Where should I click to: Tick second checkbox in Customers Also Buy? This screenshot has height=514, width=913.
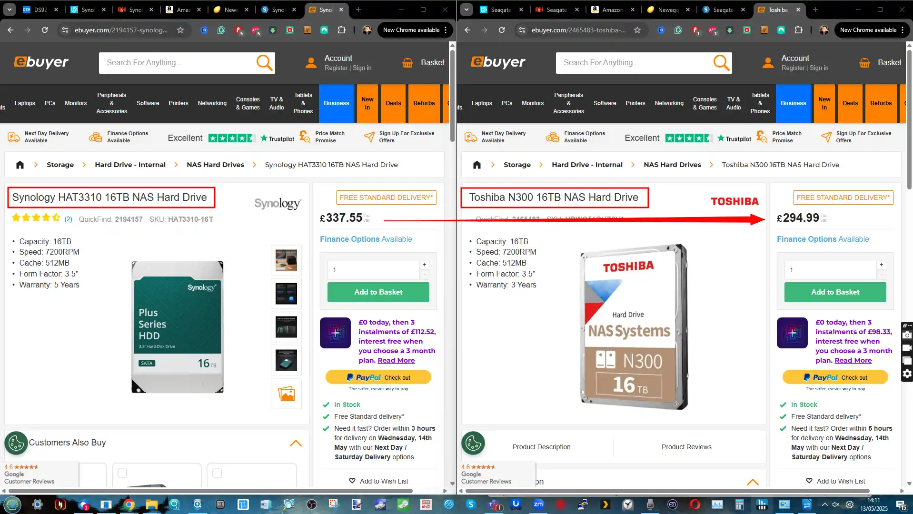[217, 473]
